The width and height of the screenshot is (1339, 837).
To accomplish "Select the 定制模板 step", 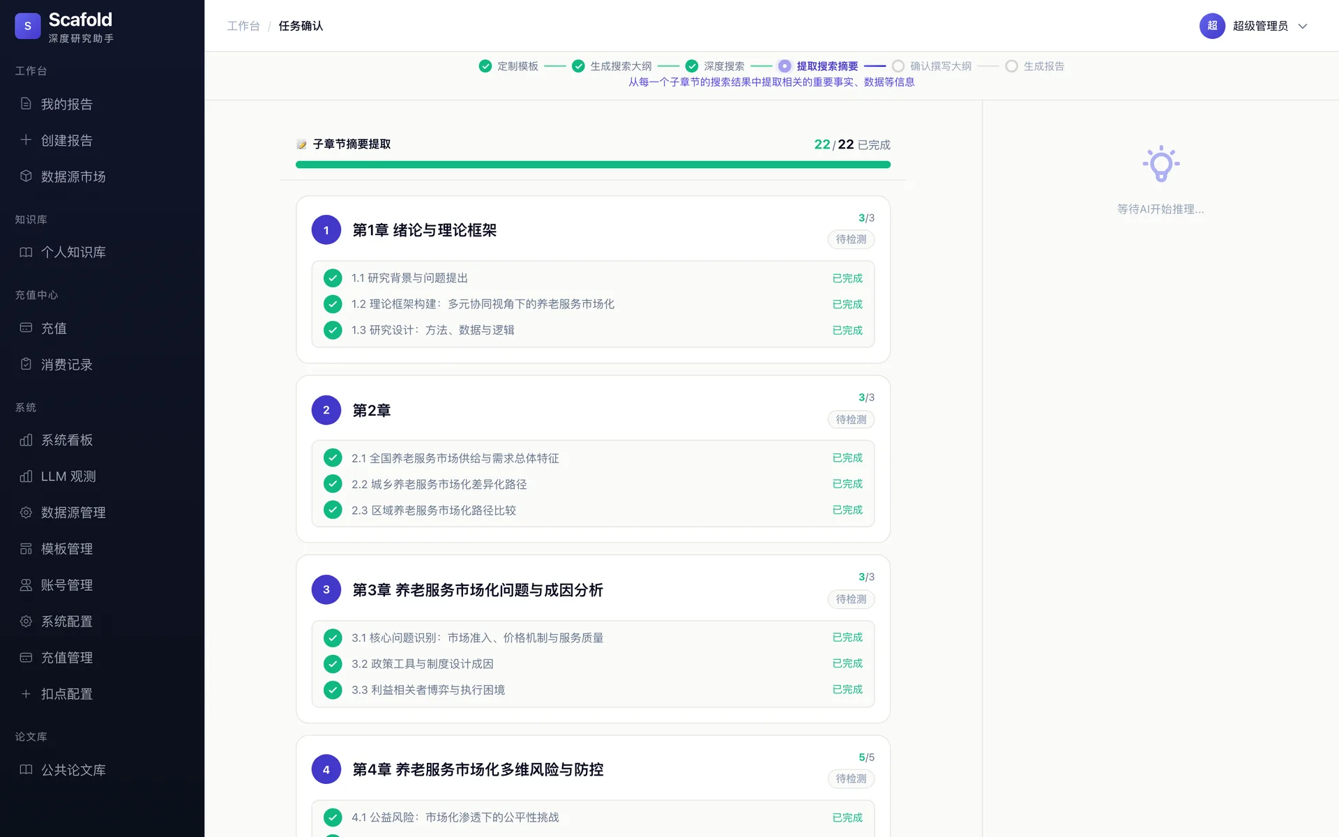I will tap(508, 66).
